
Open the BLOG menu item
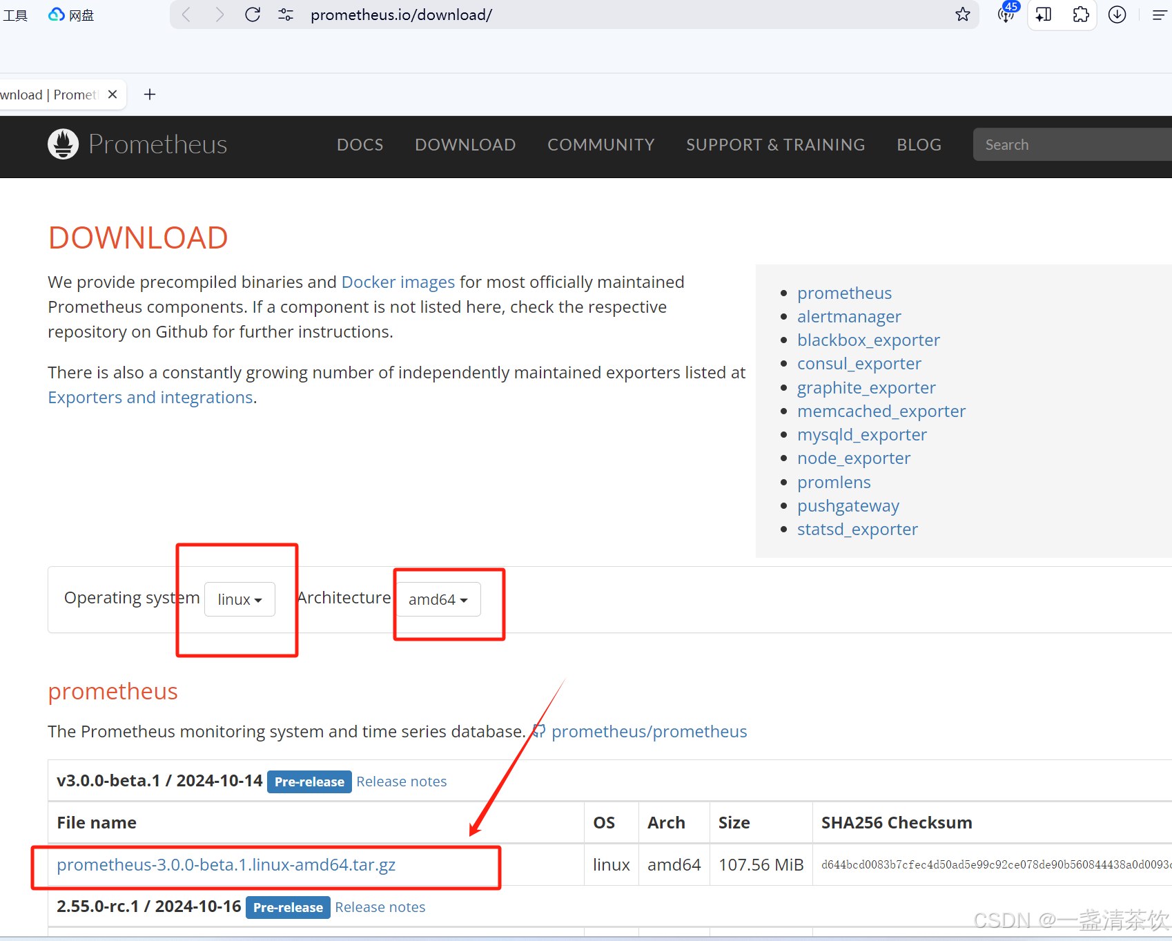click(x=919, y=145)
